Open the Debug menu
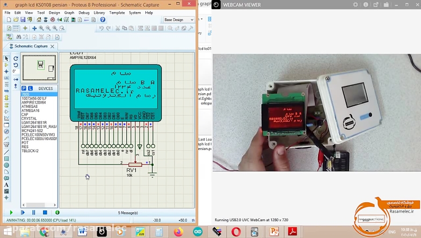421x238 pixels. click(84, 13)
